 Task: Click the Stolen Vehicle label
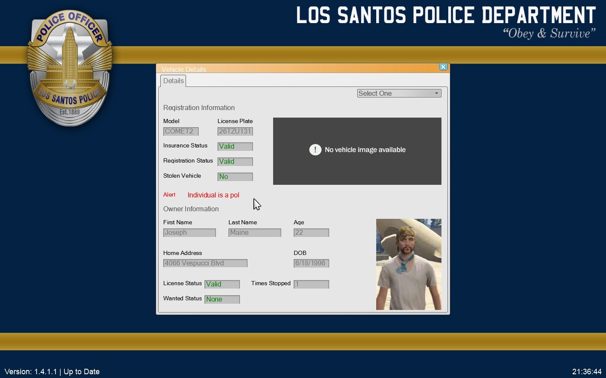(x=182, y=176)
